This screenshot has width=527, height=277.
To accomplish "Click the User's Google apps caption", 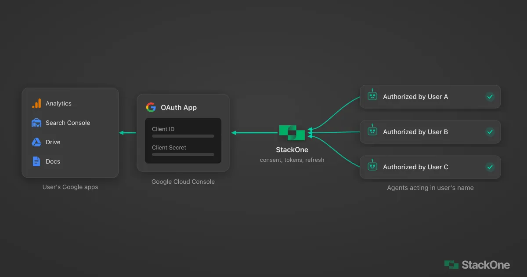I will coord(70,187).
